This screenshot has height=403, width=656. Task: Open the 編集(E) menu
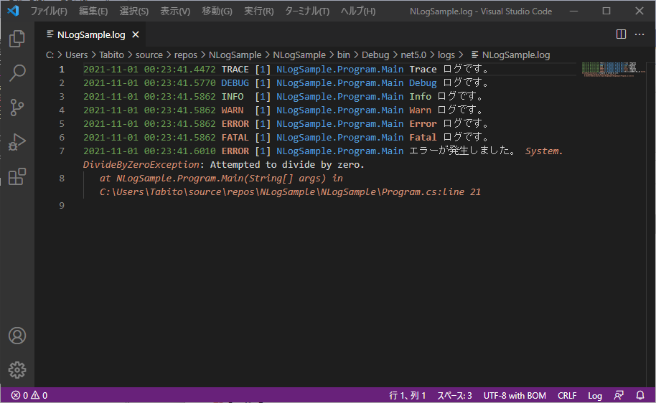pyautogui.click(x=93, y=11)
